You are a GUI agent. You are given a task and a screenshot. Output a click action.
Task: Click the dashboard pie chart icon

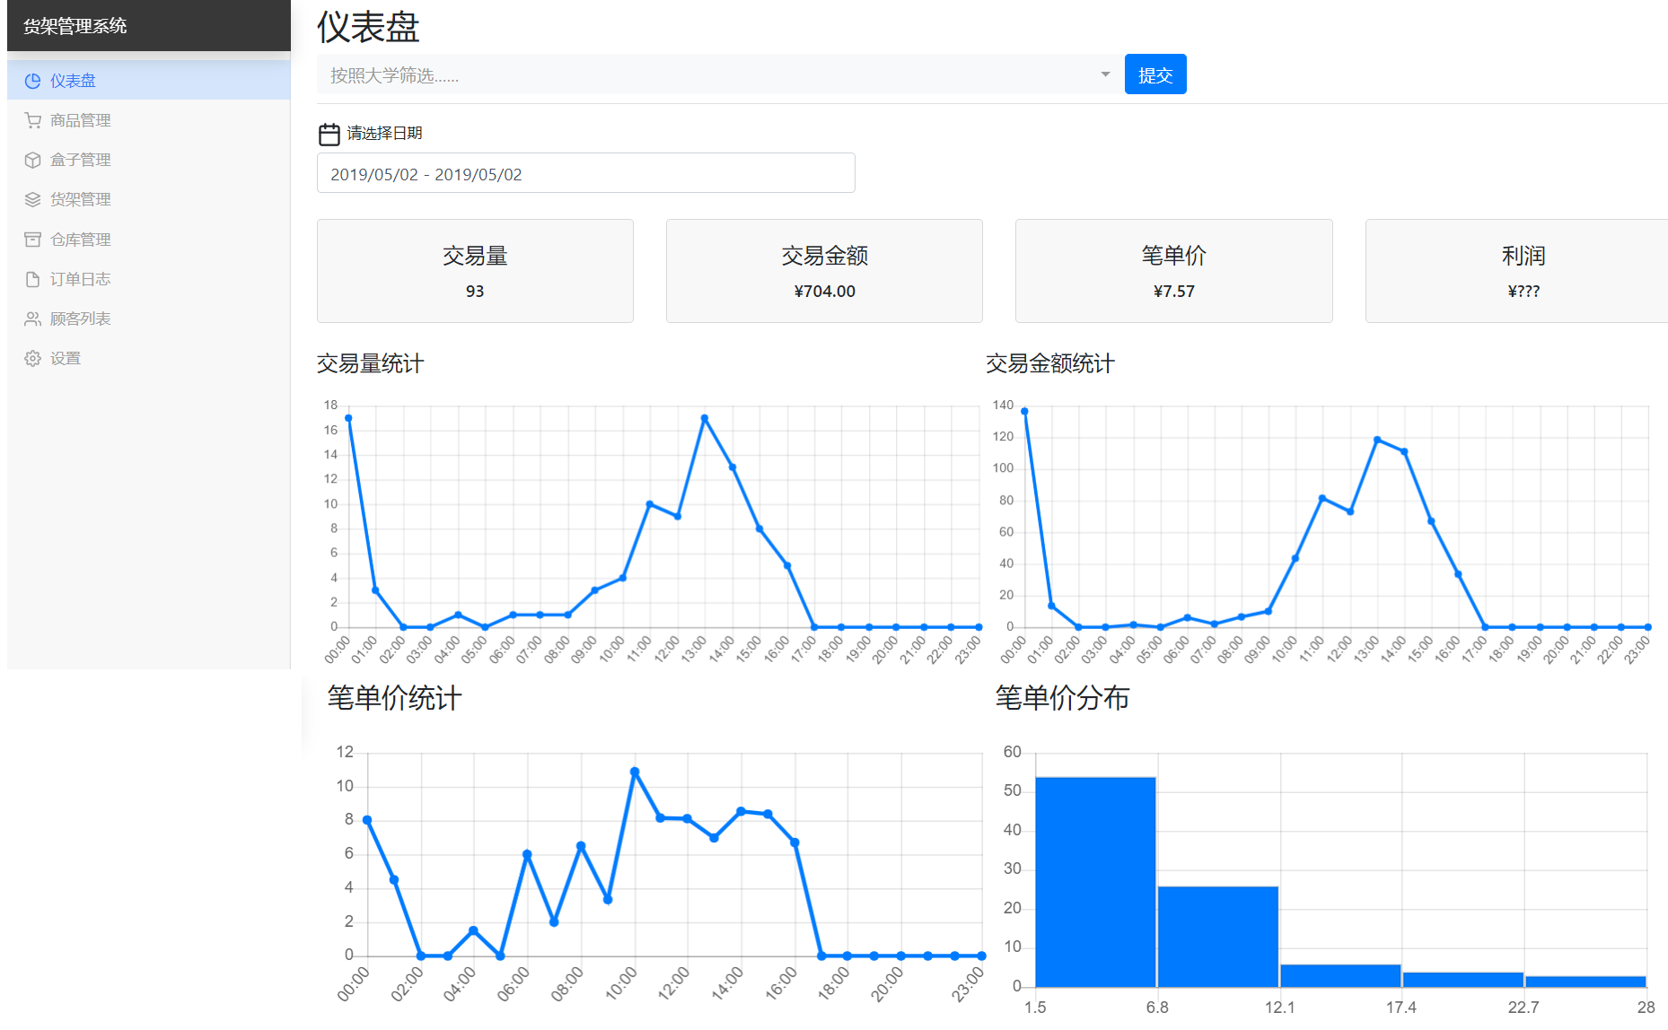(x=33, y=81)
